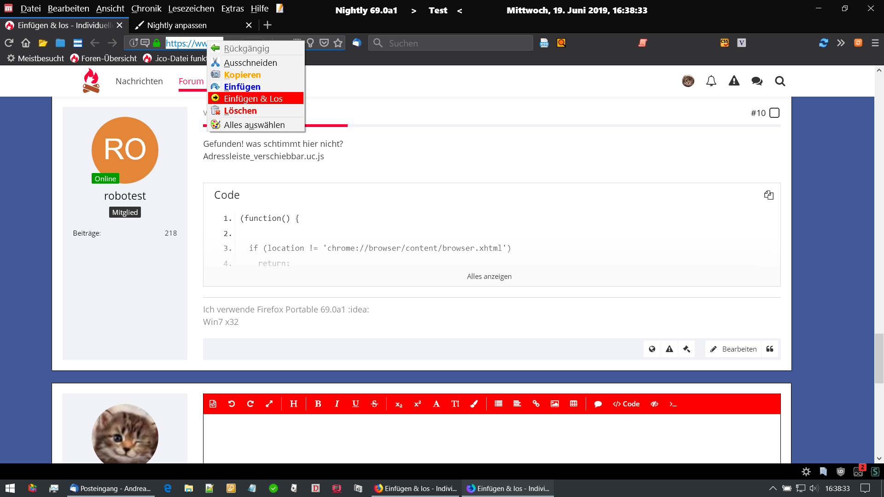Click the quote icon next to Bearbeiten
This screenshot has height=497, width=884.
click(770, 349)
